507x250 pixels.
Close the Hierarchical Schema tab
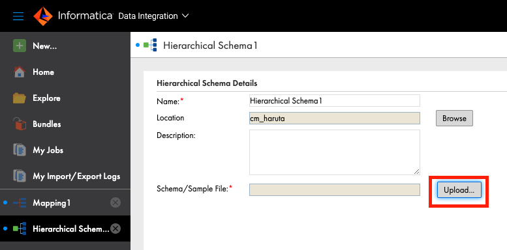[115, 229]
